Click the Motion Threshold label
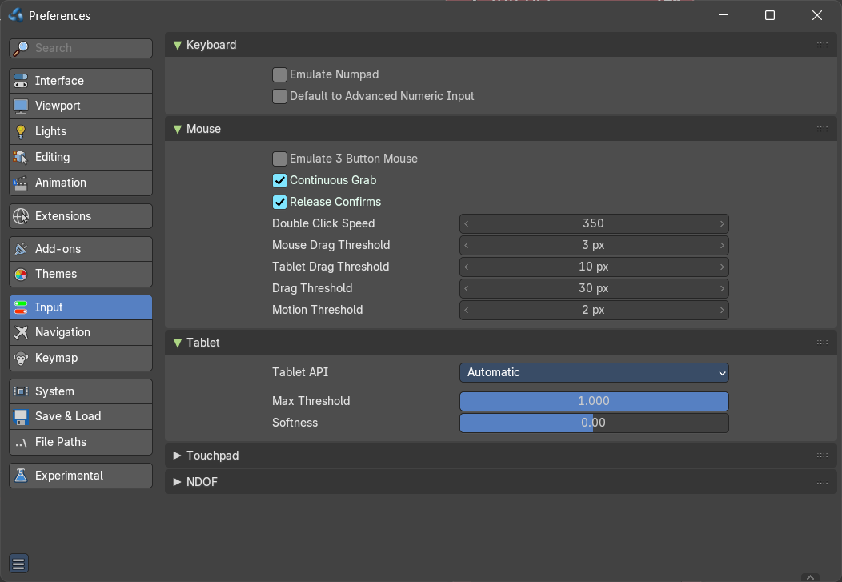This screenshot has height=582, width=842. coord(318,310)
